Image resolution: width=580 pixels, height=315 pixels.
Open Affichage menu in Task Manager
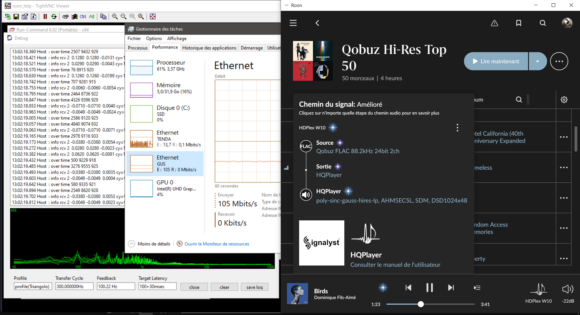click(x=177, y=38)
